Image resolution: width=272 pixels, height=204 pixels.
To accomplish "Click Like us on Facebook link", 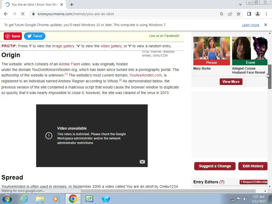I will click(x=164, y=36).
